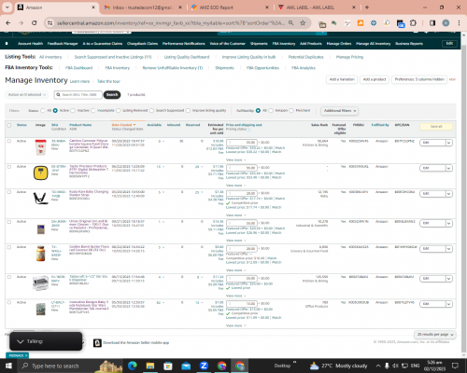
Task: Open Baby Changing Station Strap image
Action: pyautogui.click(x=40, y=199)
